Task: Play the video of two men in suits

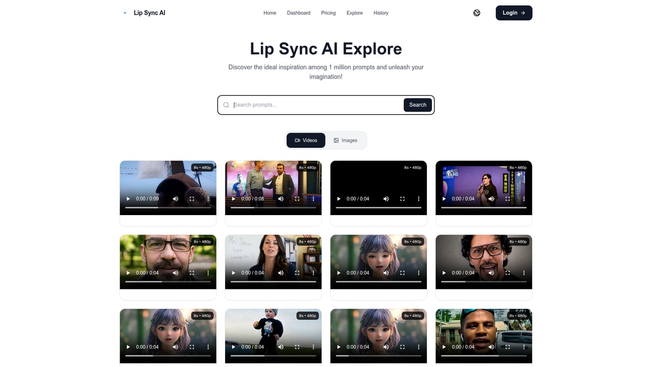Action: tap(233, 199)
